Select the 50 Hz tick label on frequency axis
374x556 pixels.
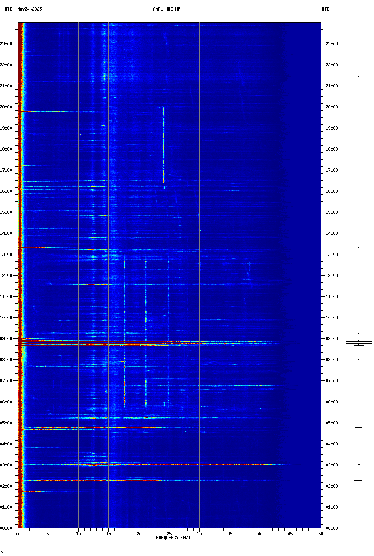point(321,534)
